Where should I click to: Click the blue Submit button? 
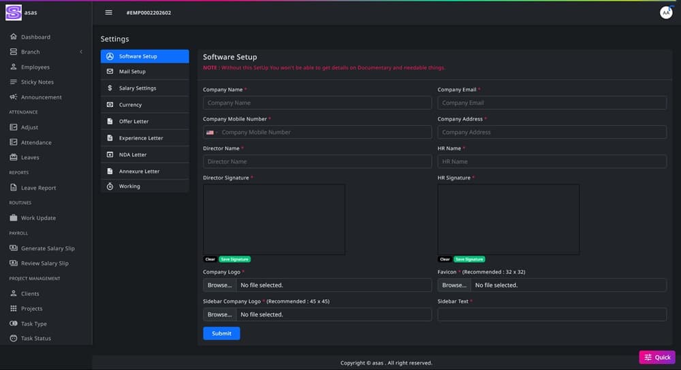(221, 333)
